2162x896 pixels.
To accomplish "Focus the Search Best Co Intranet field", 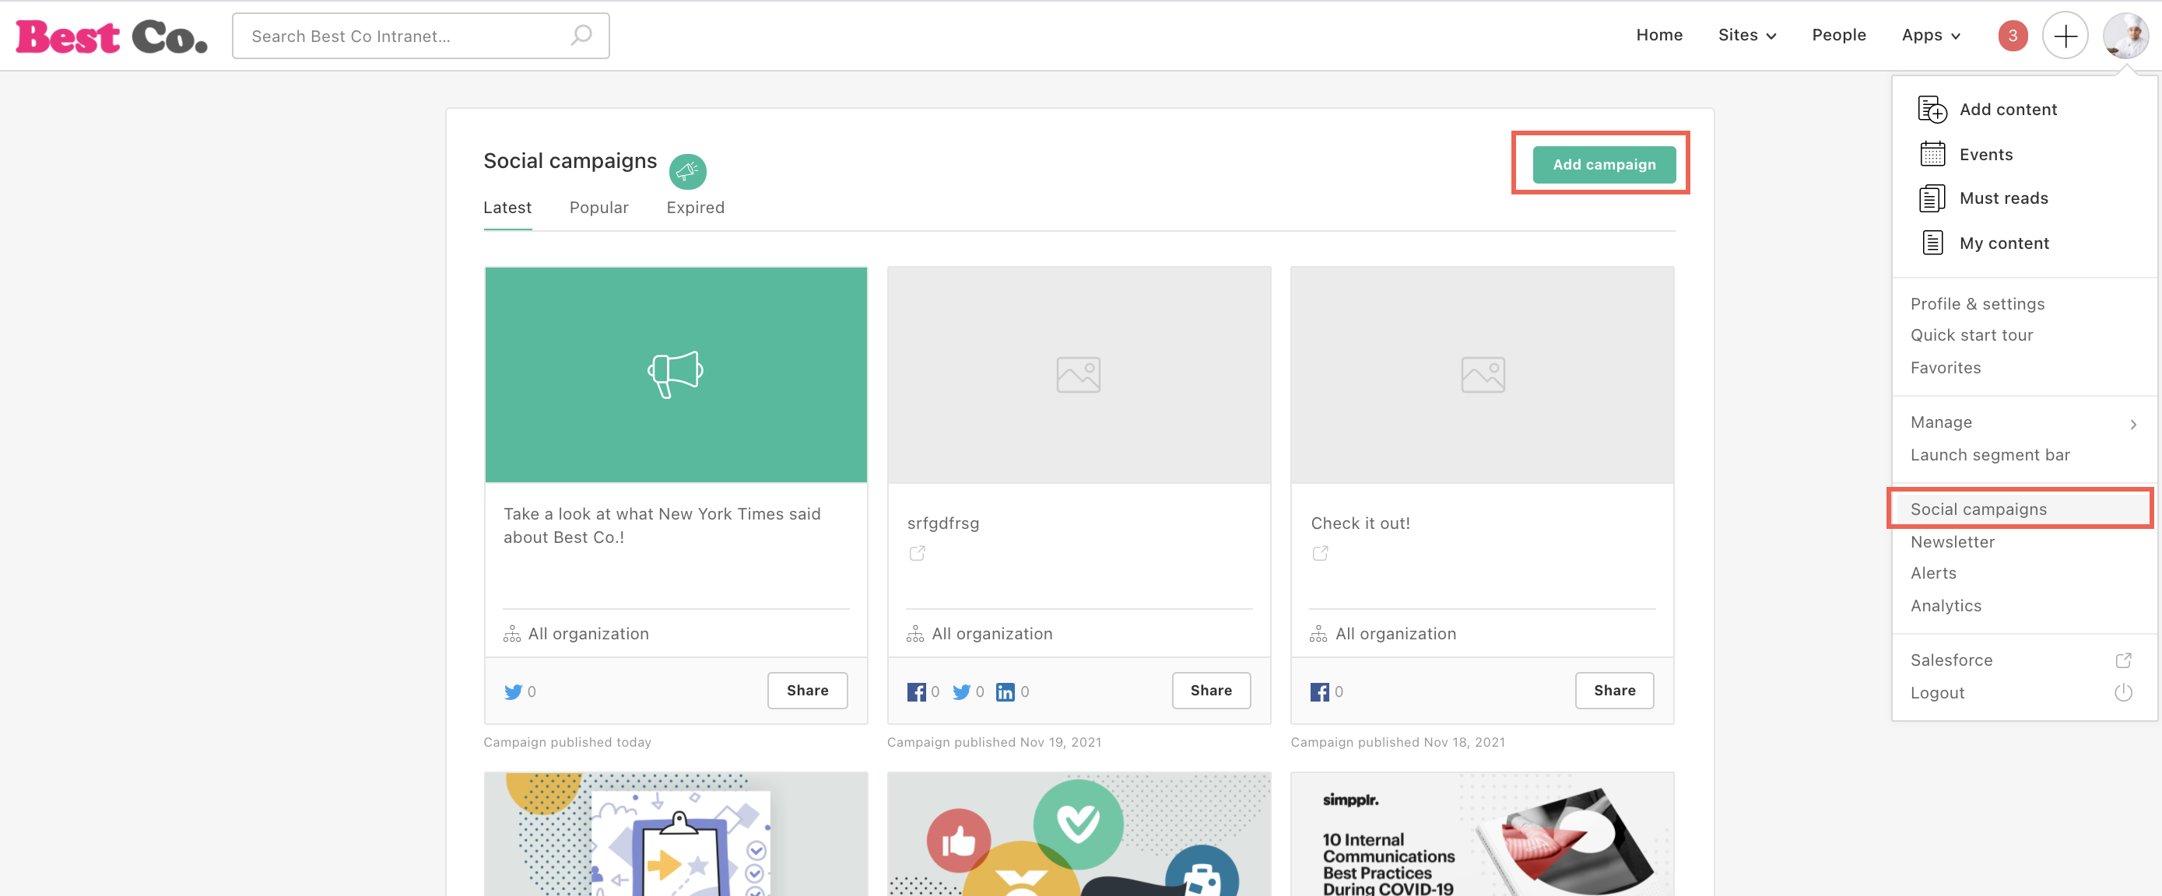I will (420, 35).
